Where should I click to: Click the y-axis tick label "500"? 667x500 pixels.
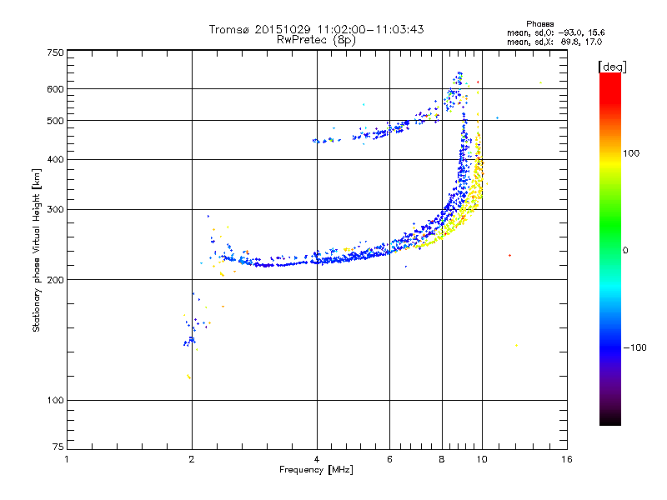[55, 121]
